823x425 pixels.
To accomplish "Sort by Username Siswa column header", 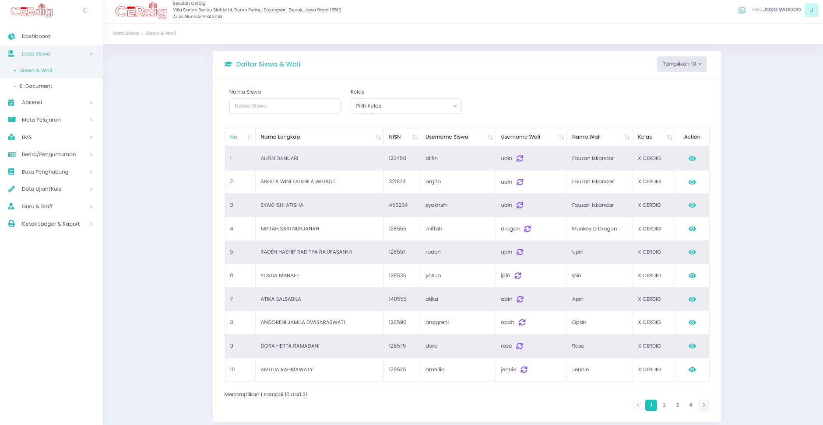I will [x=458, y=137].
